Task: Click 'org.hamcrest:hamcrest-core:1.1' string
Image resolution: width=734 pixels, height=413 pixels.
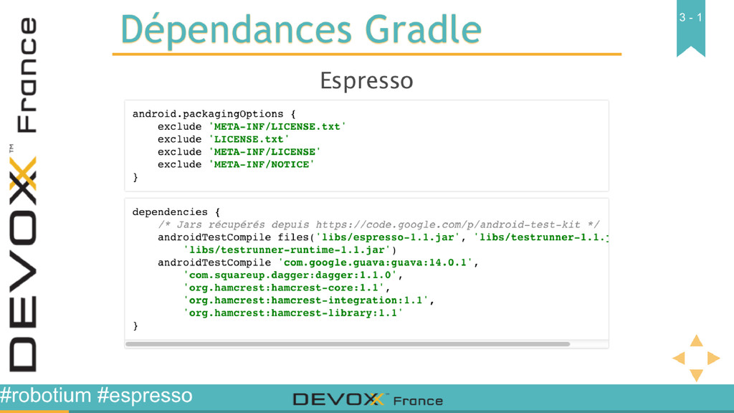Action: 284,288
